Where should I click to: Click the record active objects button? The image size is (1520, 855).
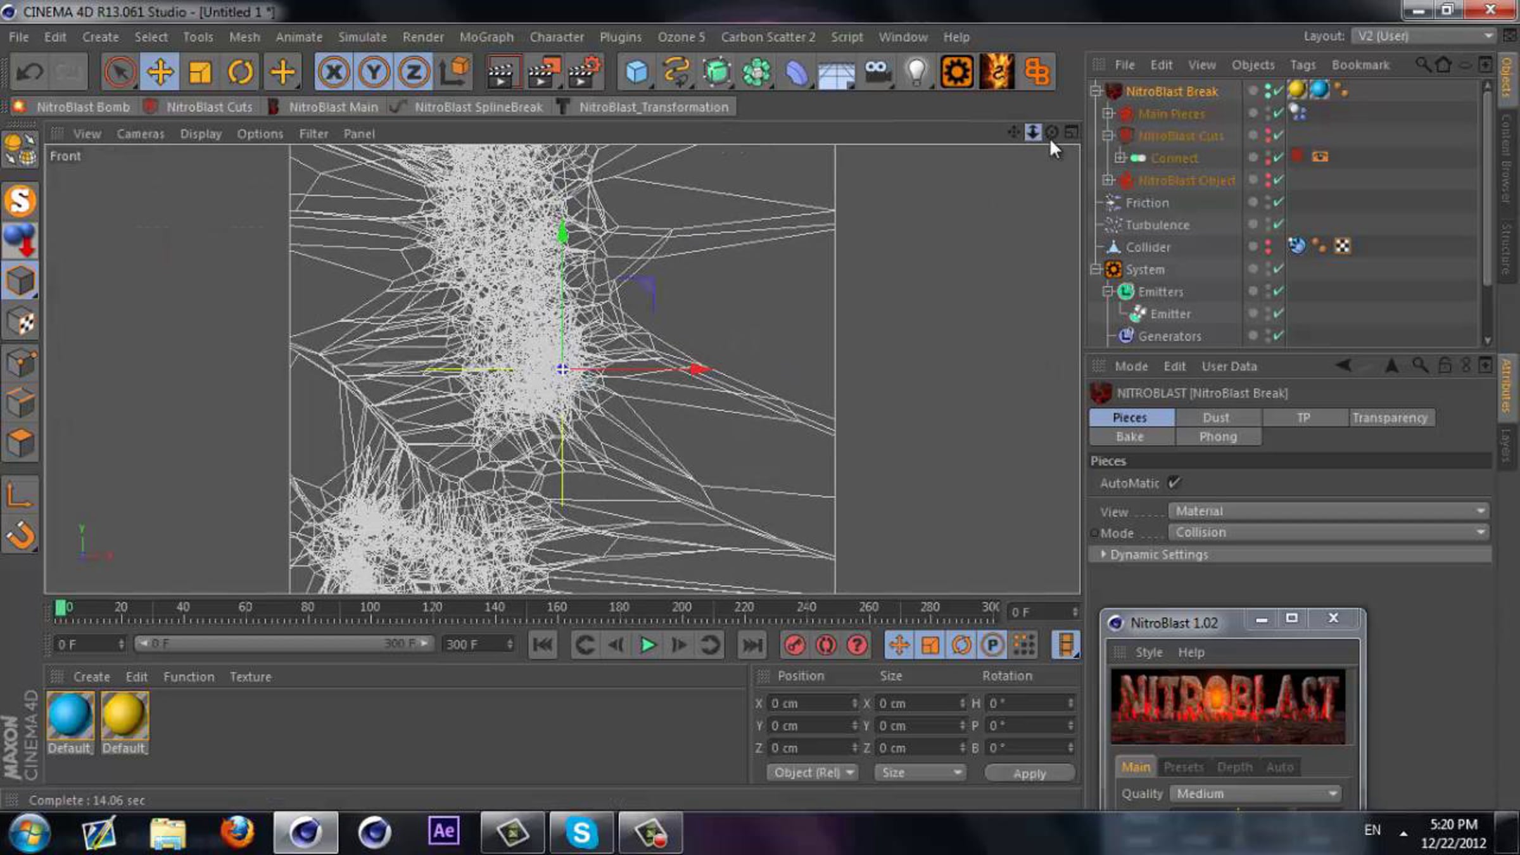[x=795, y=645]
